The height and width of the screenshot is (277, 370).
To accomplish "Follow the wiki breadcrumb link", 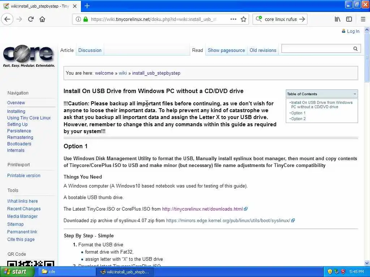I will [x=123, y=73].
